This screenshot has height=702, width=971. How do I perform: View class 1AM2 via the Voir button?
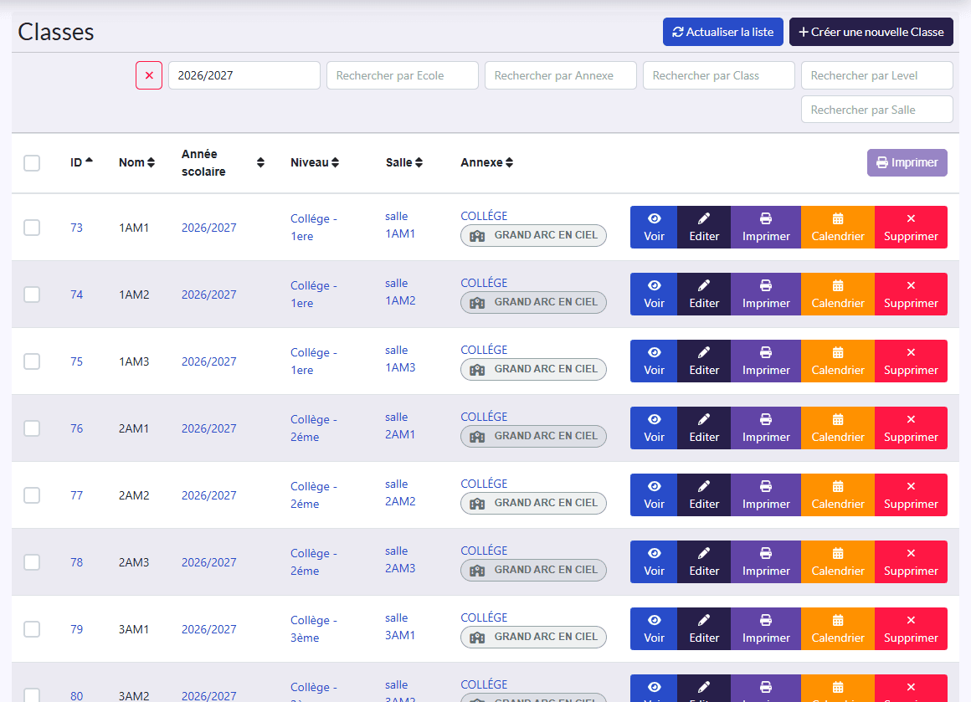(x=654, y=294)
